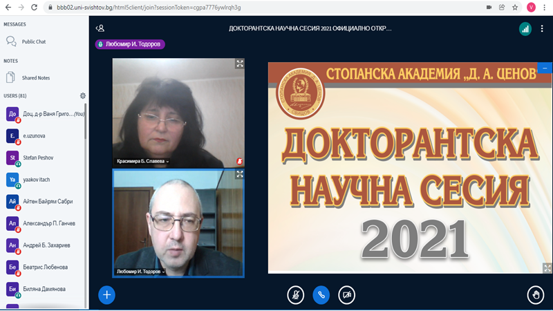553x311 pixels.
Task: Toggle webcam sharing
Action: point(347,295)
